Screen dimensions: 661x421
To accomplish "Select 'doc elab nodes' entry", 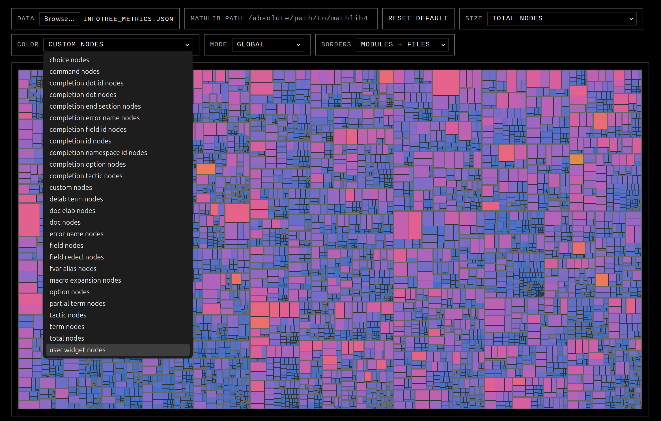I will click(x=72, y=211).
